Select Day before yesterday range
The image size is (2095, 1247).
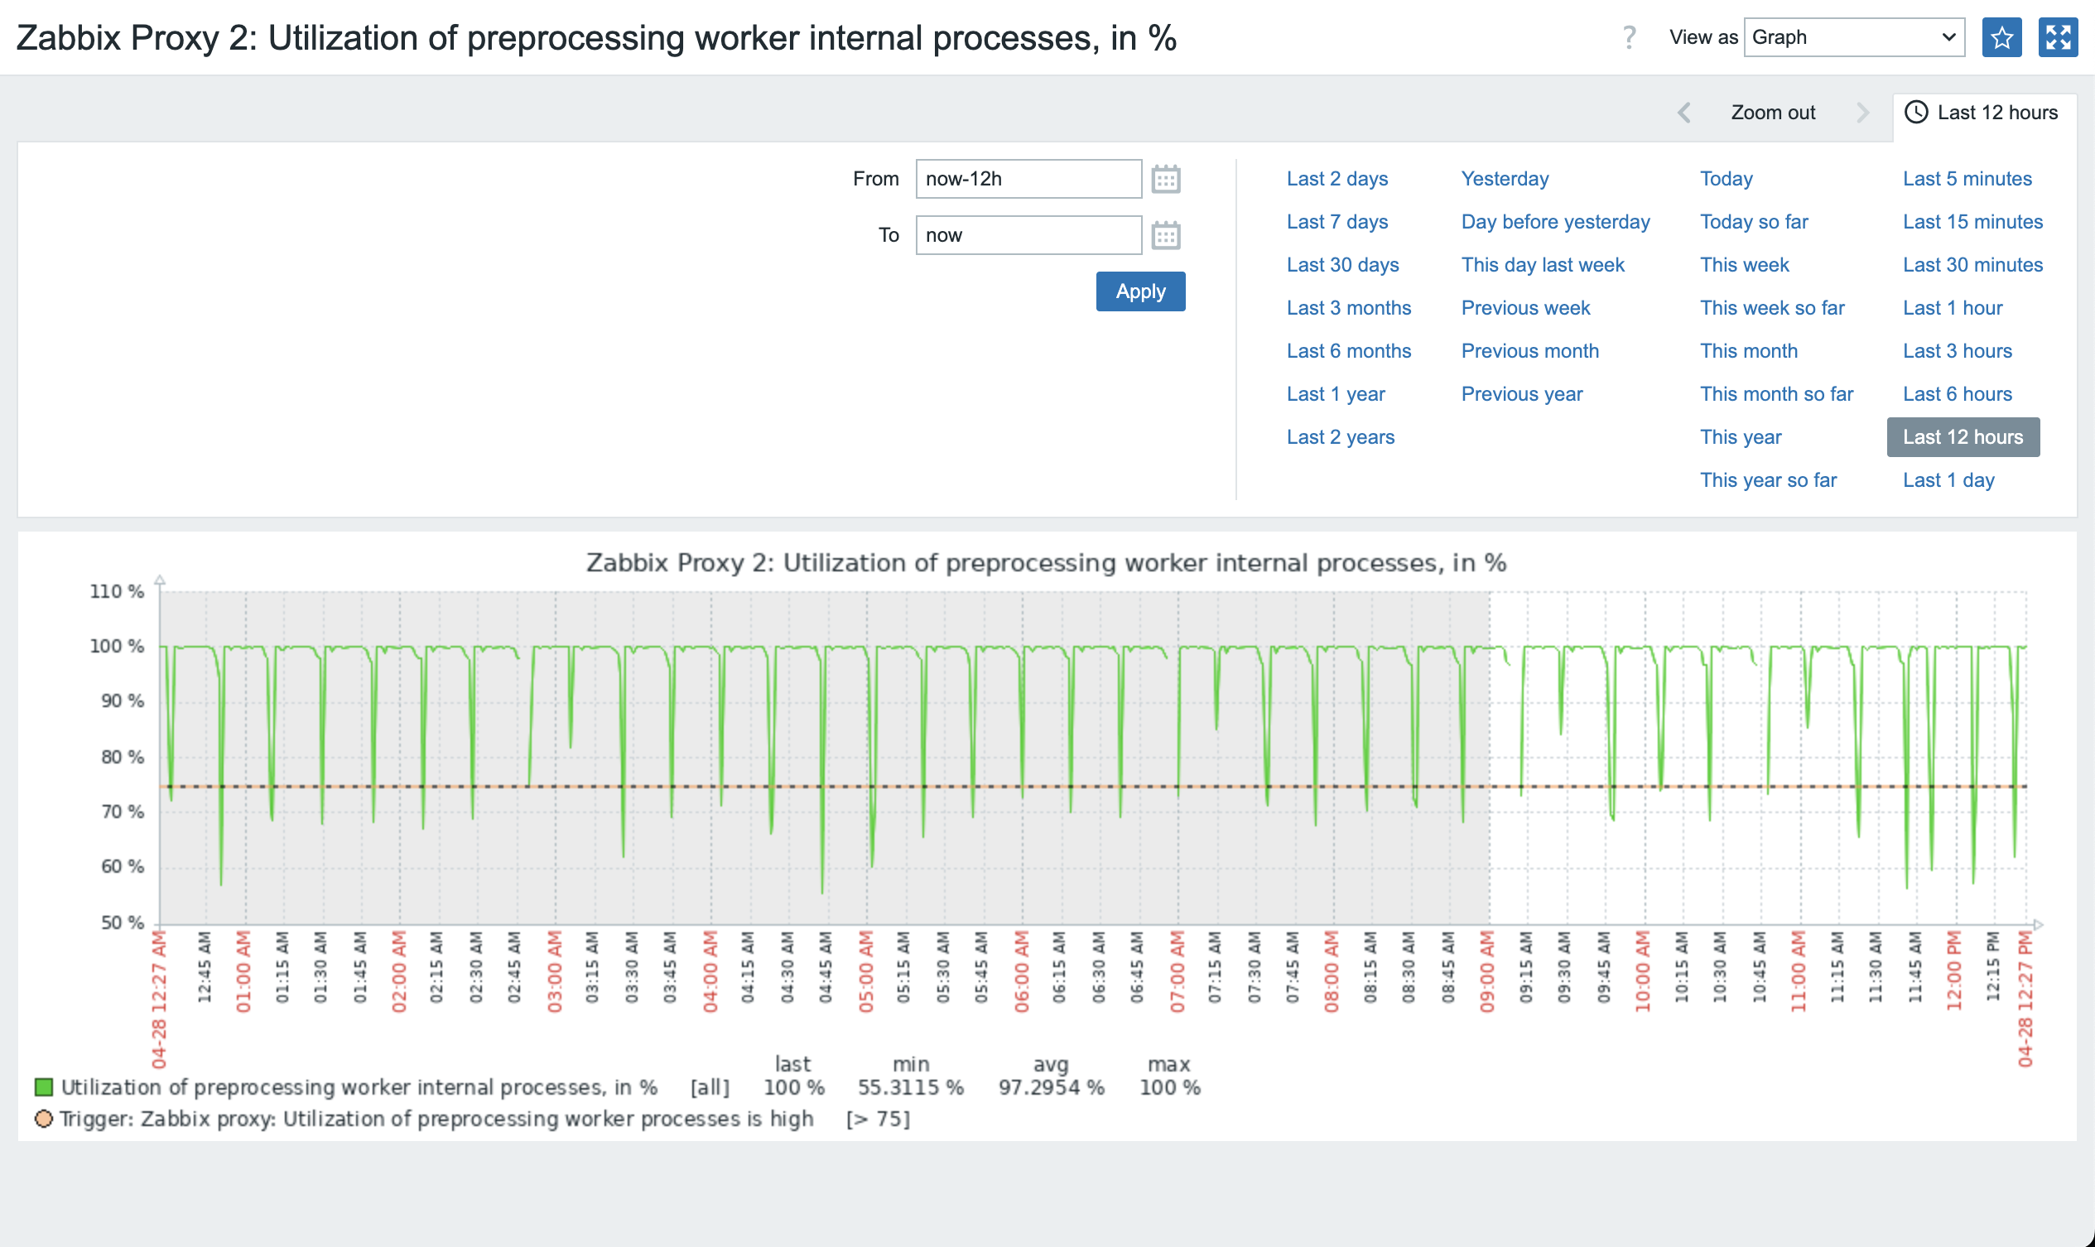[x=1555, y=222]
